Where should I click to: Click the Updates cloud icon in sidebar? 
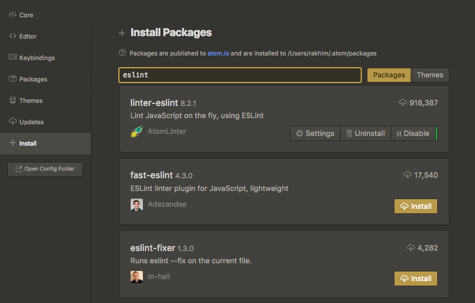12,122
